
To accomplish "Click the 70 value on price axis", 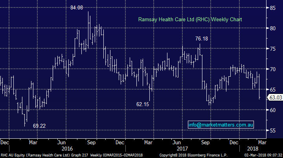I will point(273,69).
